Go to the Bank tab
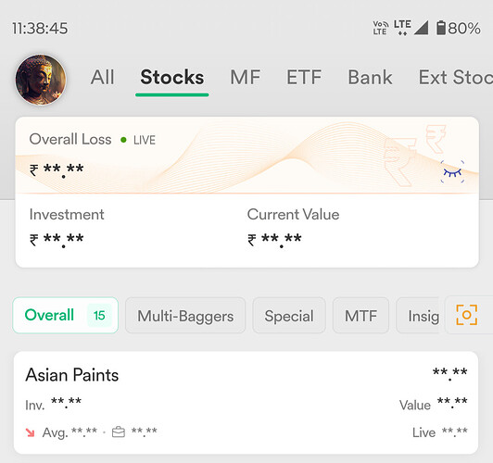 click(370, 78)
